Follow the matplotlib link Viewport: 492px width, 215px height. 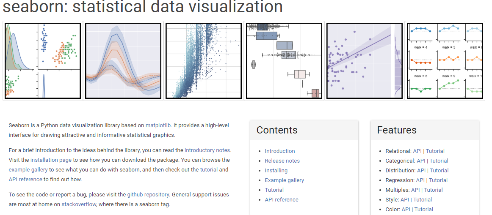(158, 125)
